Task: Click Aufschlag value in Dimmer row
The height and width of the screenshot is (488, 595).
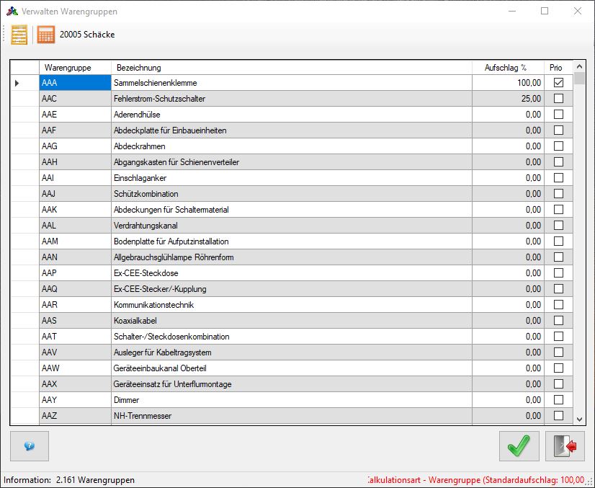Action: click(508, 400)
